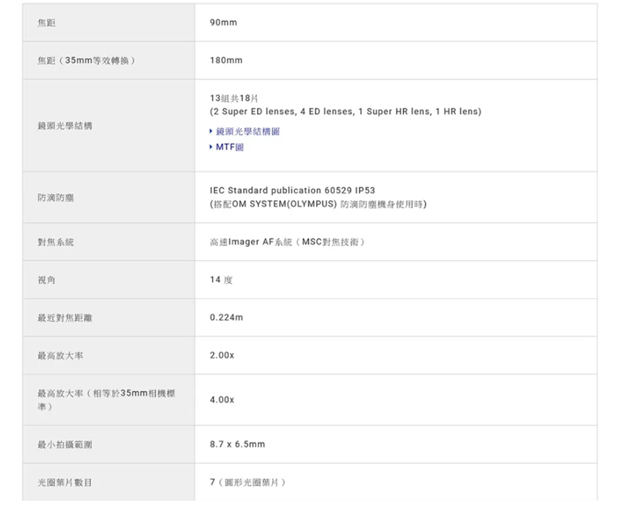
Task: Click the 90mm focal length value
Action: 223,22
